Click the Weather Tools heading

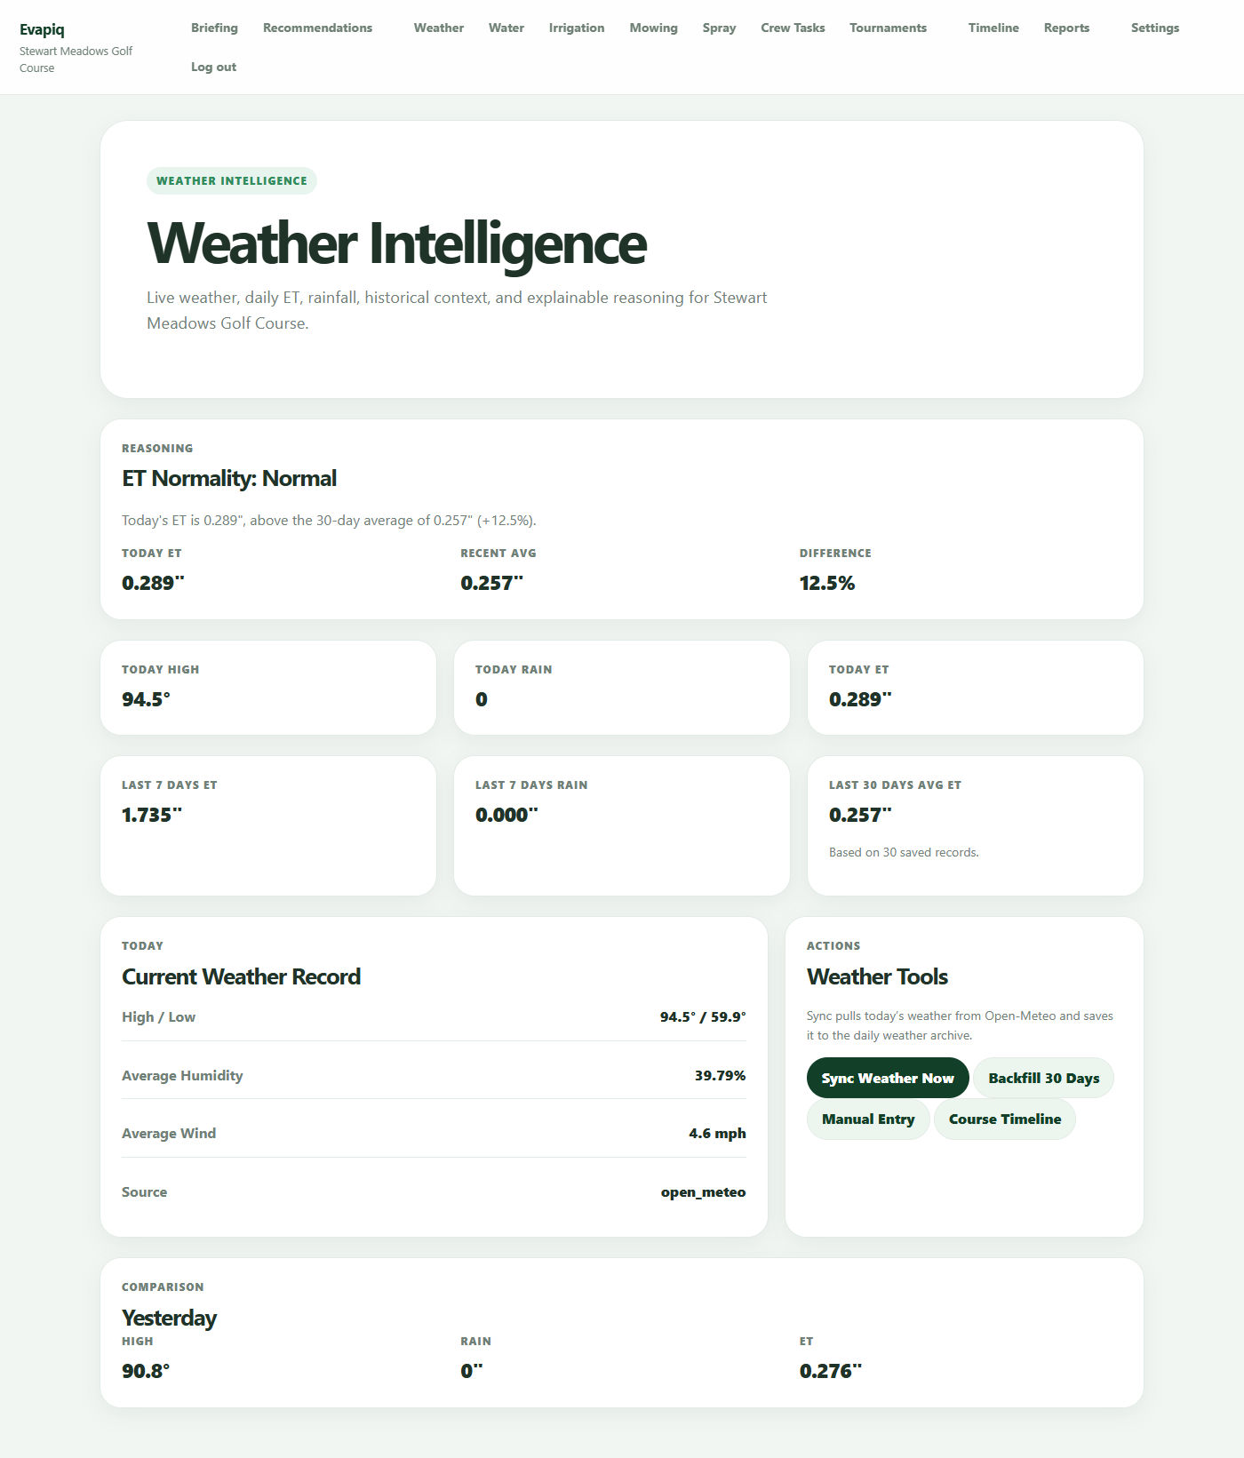(x=877, y=976)
